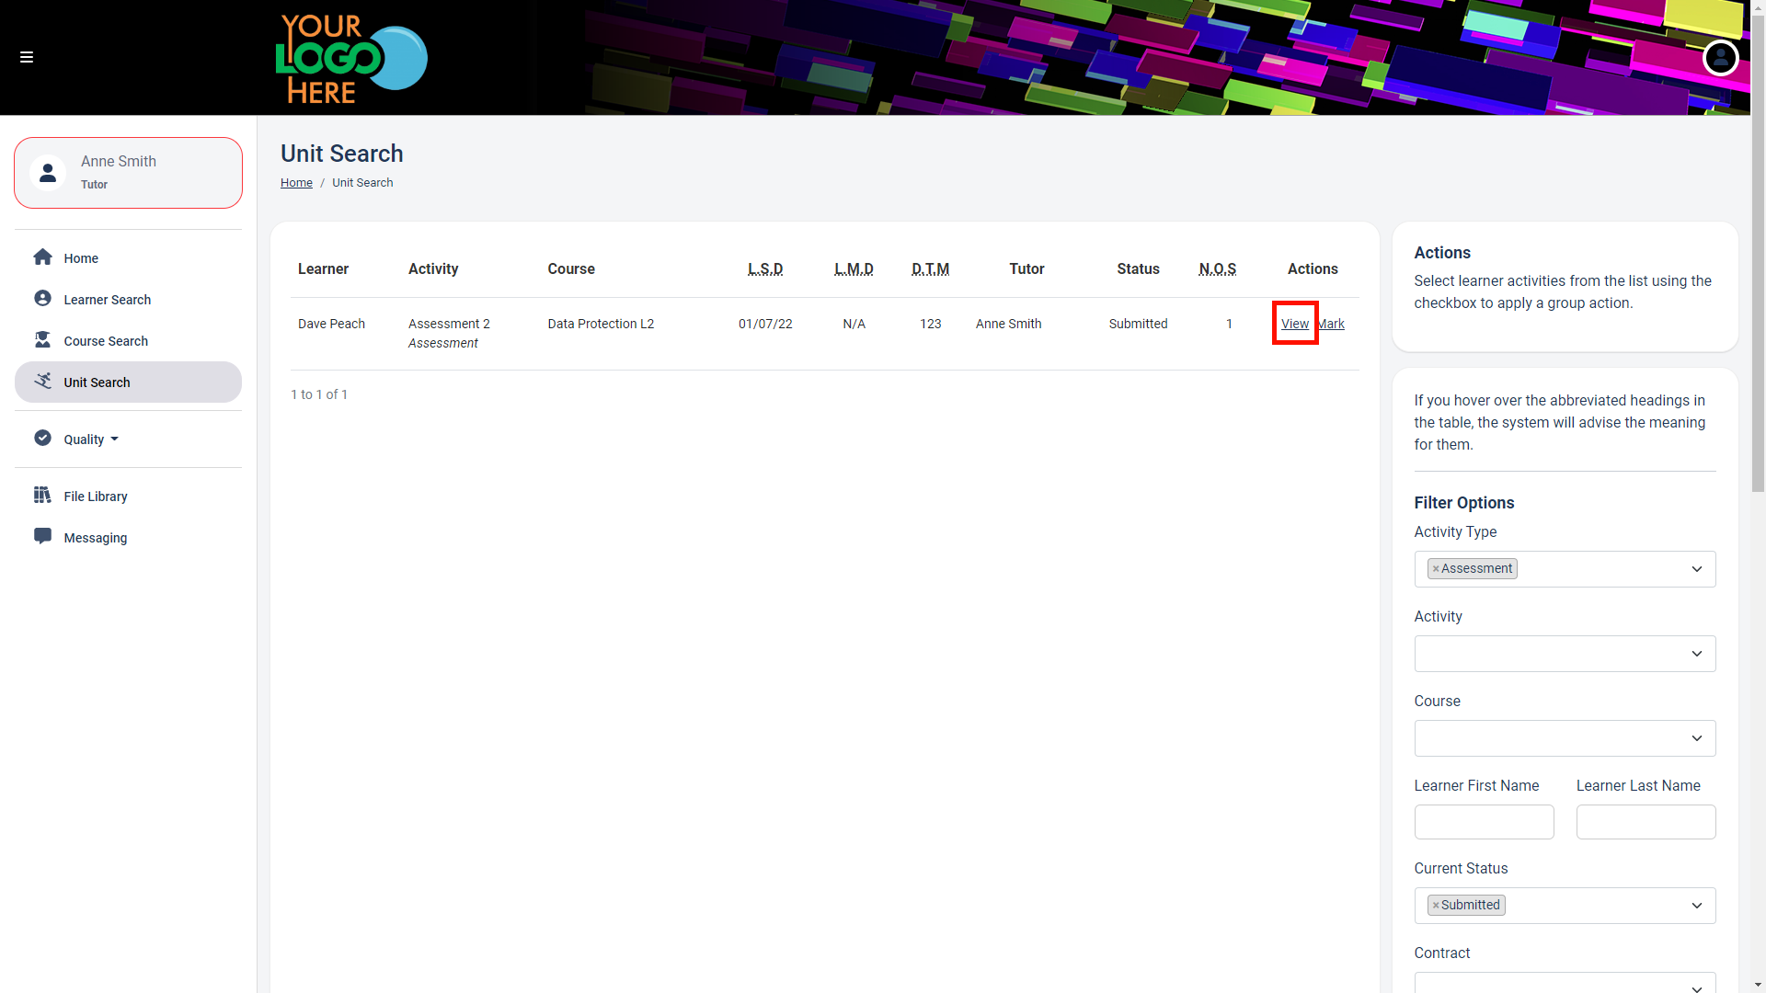Open Home in the sidebar menu
Image resolution: width=1766 pixels, height=993 pixels.
coord(128,258)
